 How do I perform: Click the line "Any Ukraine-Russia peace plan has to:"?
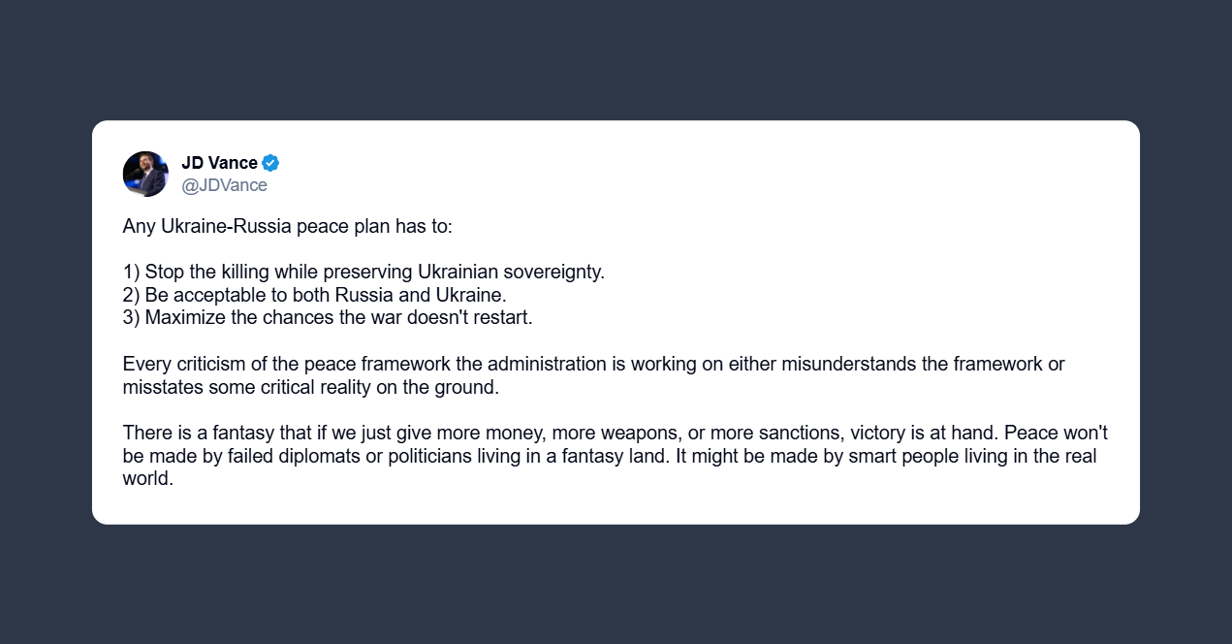pyautogui.click(x=287, y=226)
